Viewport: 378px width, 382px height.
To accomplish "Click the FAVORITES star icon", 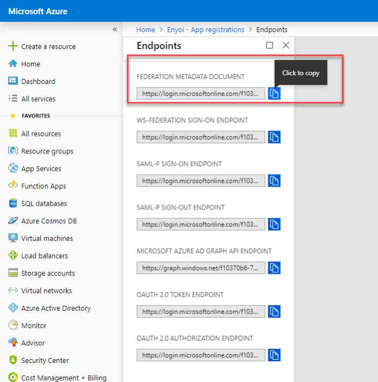I will pyautogui.click(x=13, y=115).
